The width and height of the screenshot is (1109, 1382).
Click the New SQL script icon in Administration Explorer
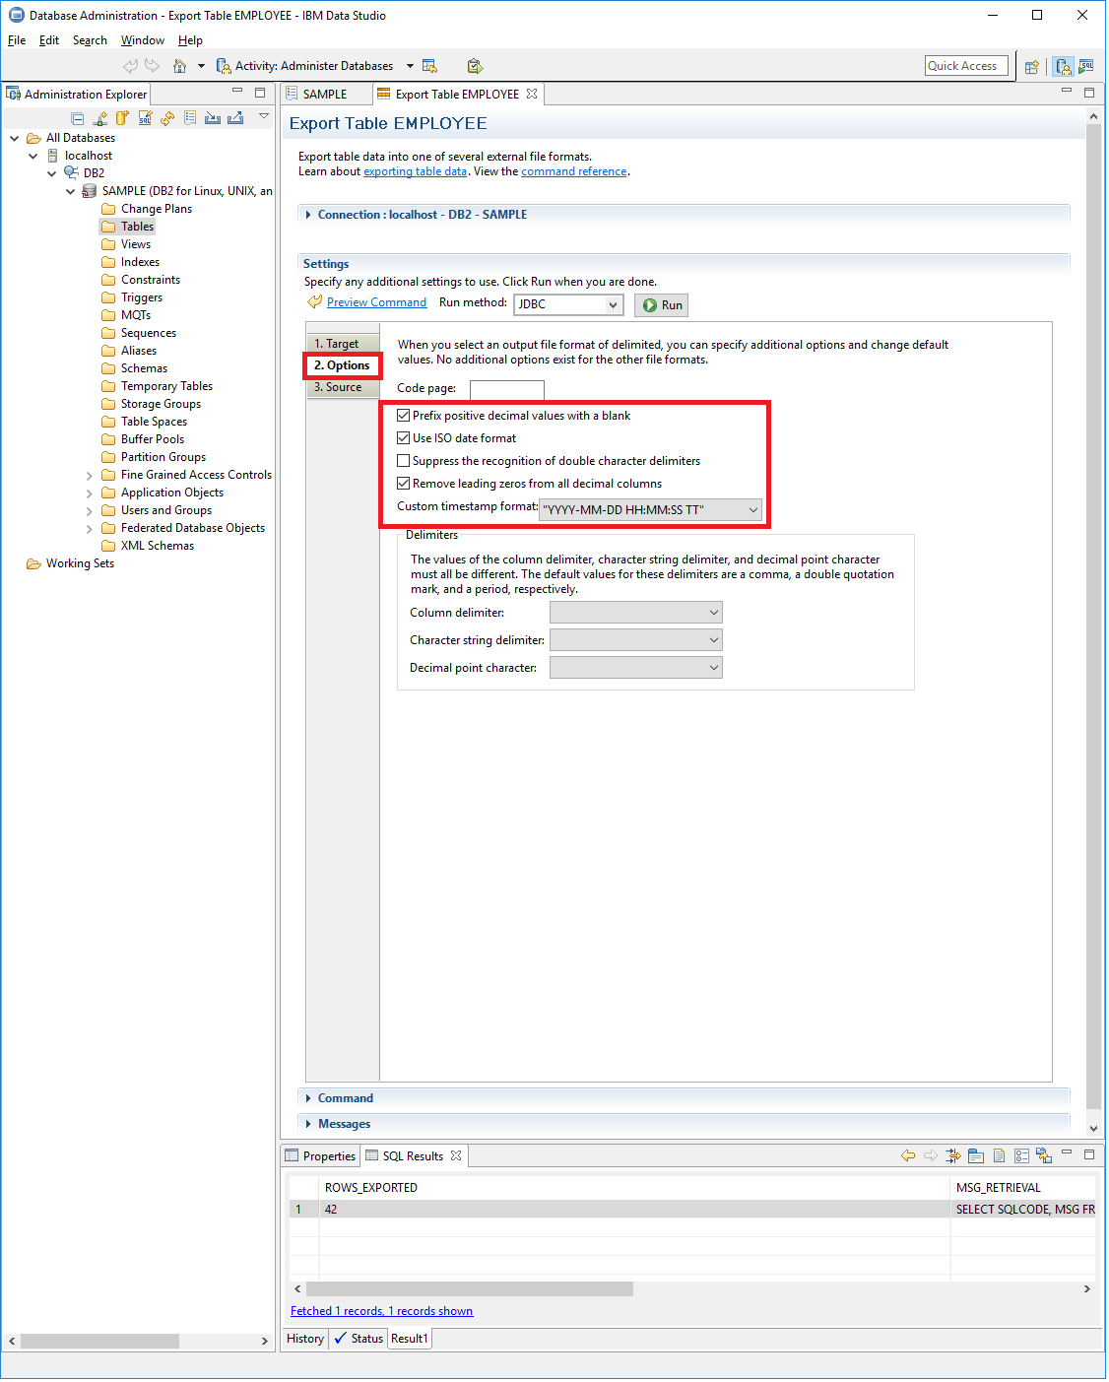tap(145, 118)
